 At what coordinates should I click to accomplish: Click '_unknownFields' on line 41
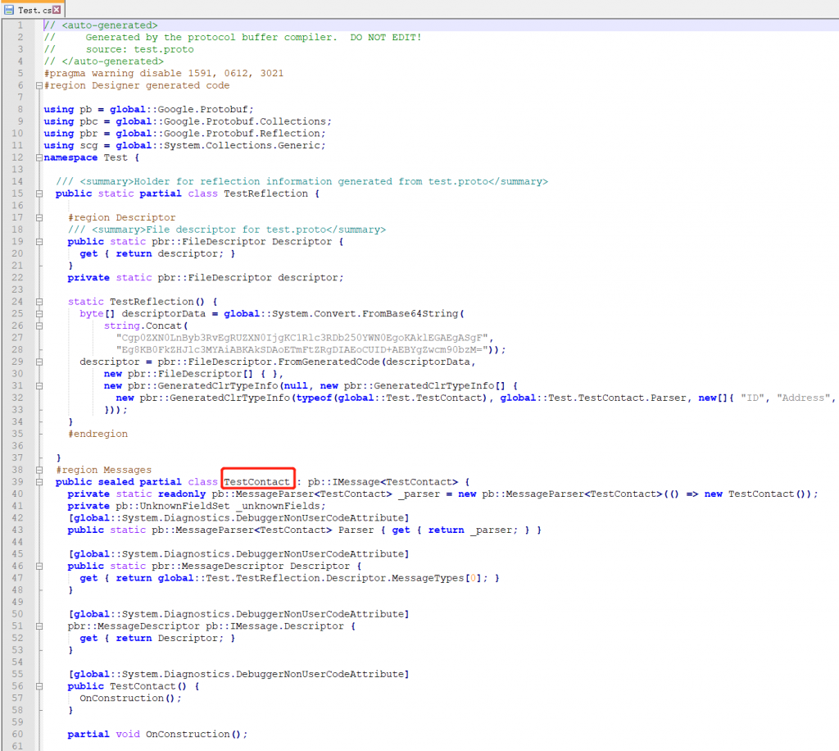279,506
